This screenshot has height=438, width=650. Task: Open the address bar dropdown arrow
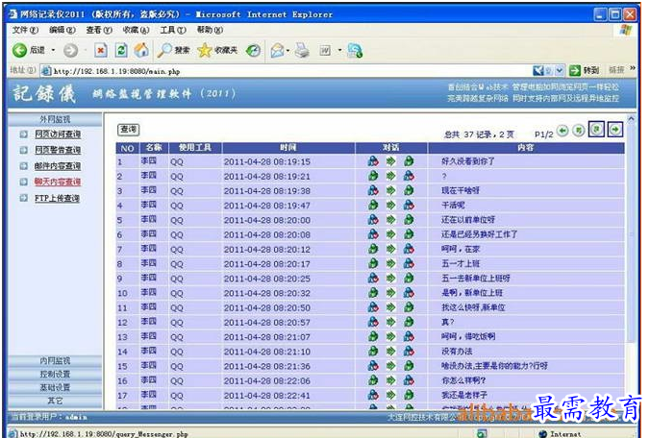pos(561,70)
